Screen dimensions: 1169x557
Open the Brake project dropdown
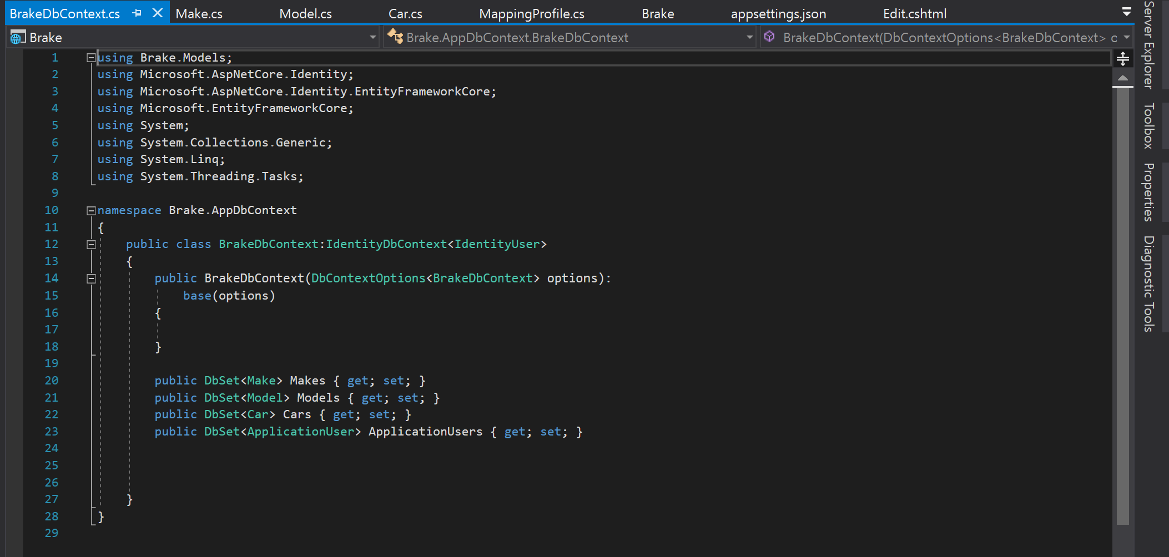372,37
